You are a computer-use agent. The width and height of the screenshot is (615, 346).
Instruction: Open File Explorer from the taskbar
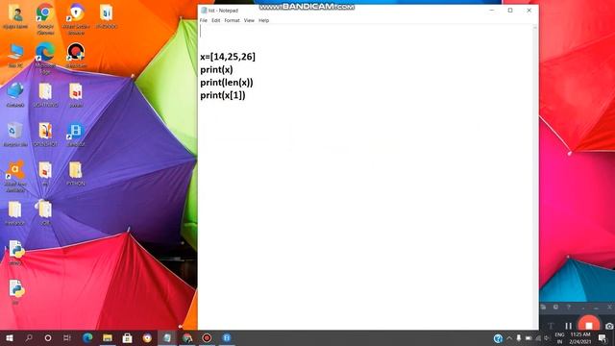tap(108, 337)
